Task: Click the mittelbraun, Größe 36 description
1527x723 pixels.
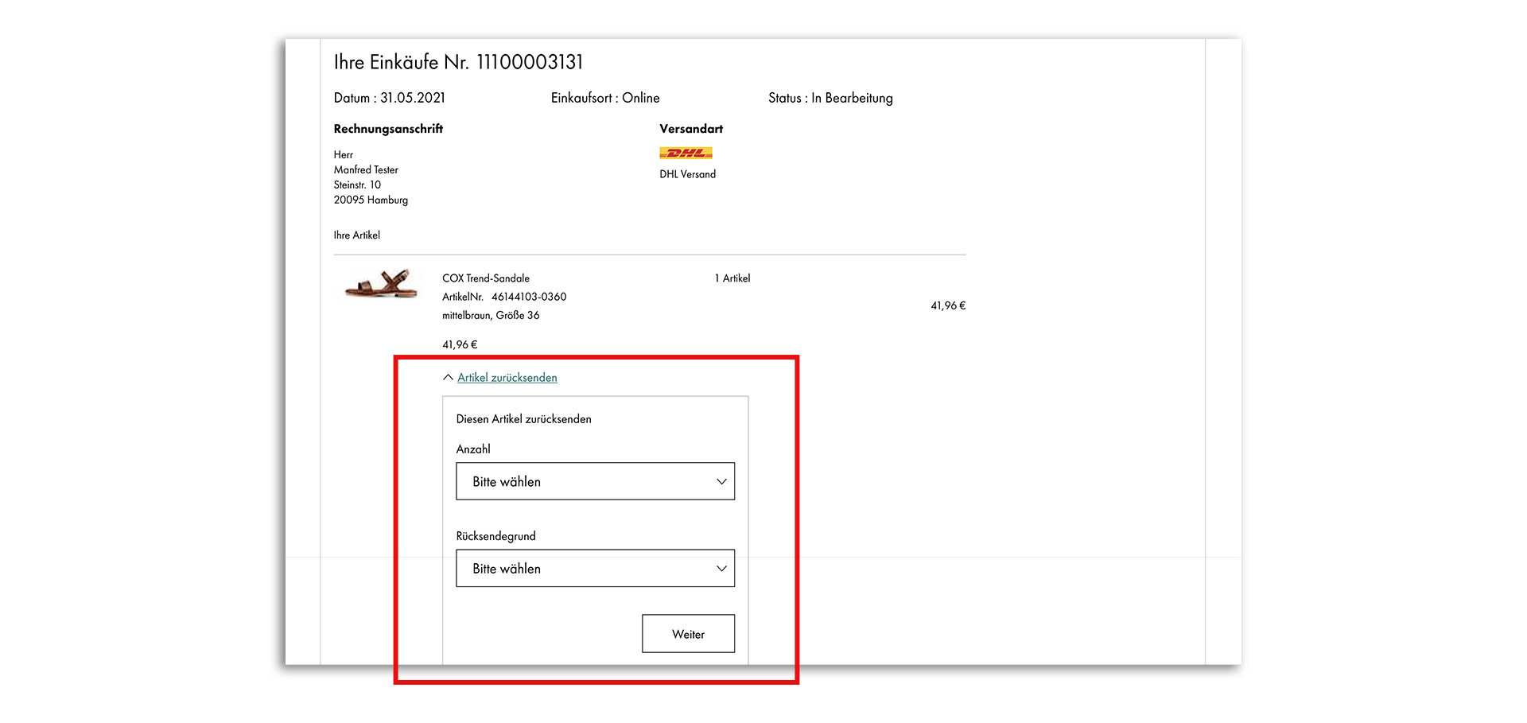Action: click(490, 315)
